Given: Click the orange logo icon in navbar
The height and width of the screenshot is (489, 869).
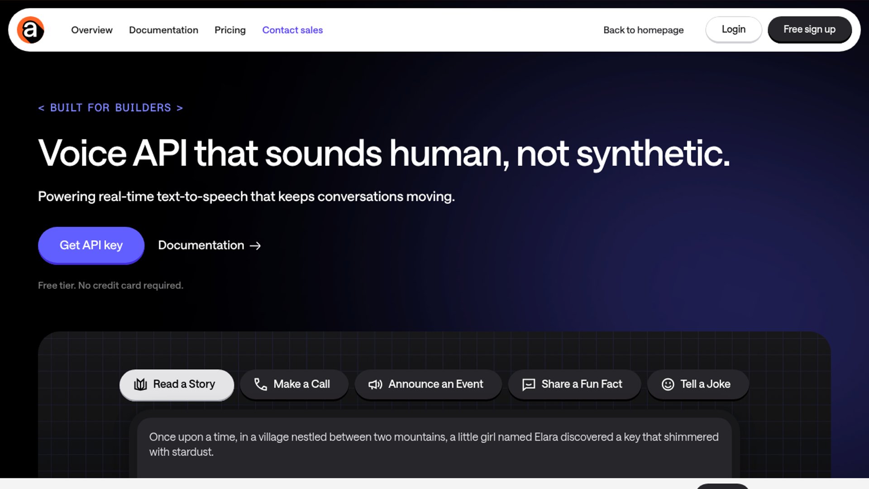Looking at the screenshot, I should [x=30, y=30].
